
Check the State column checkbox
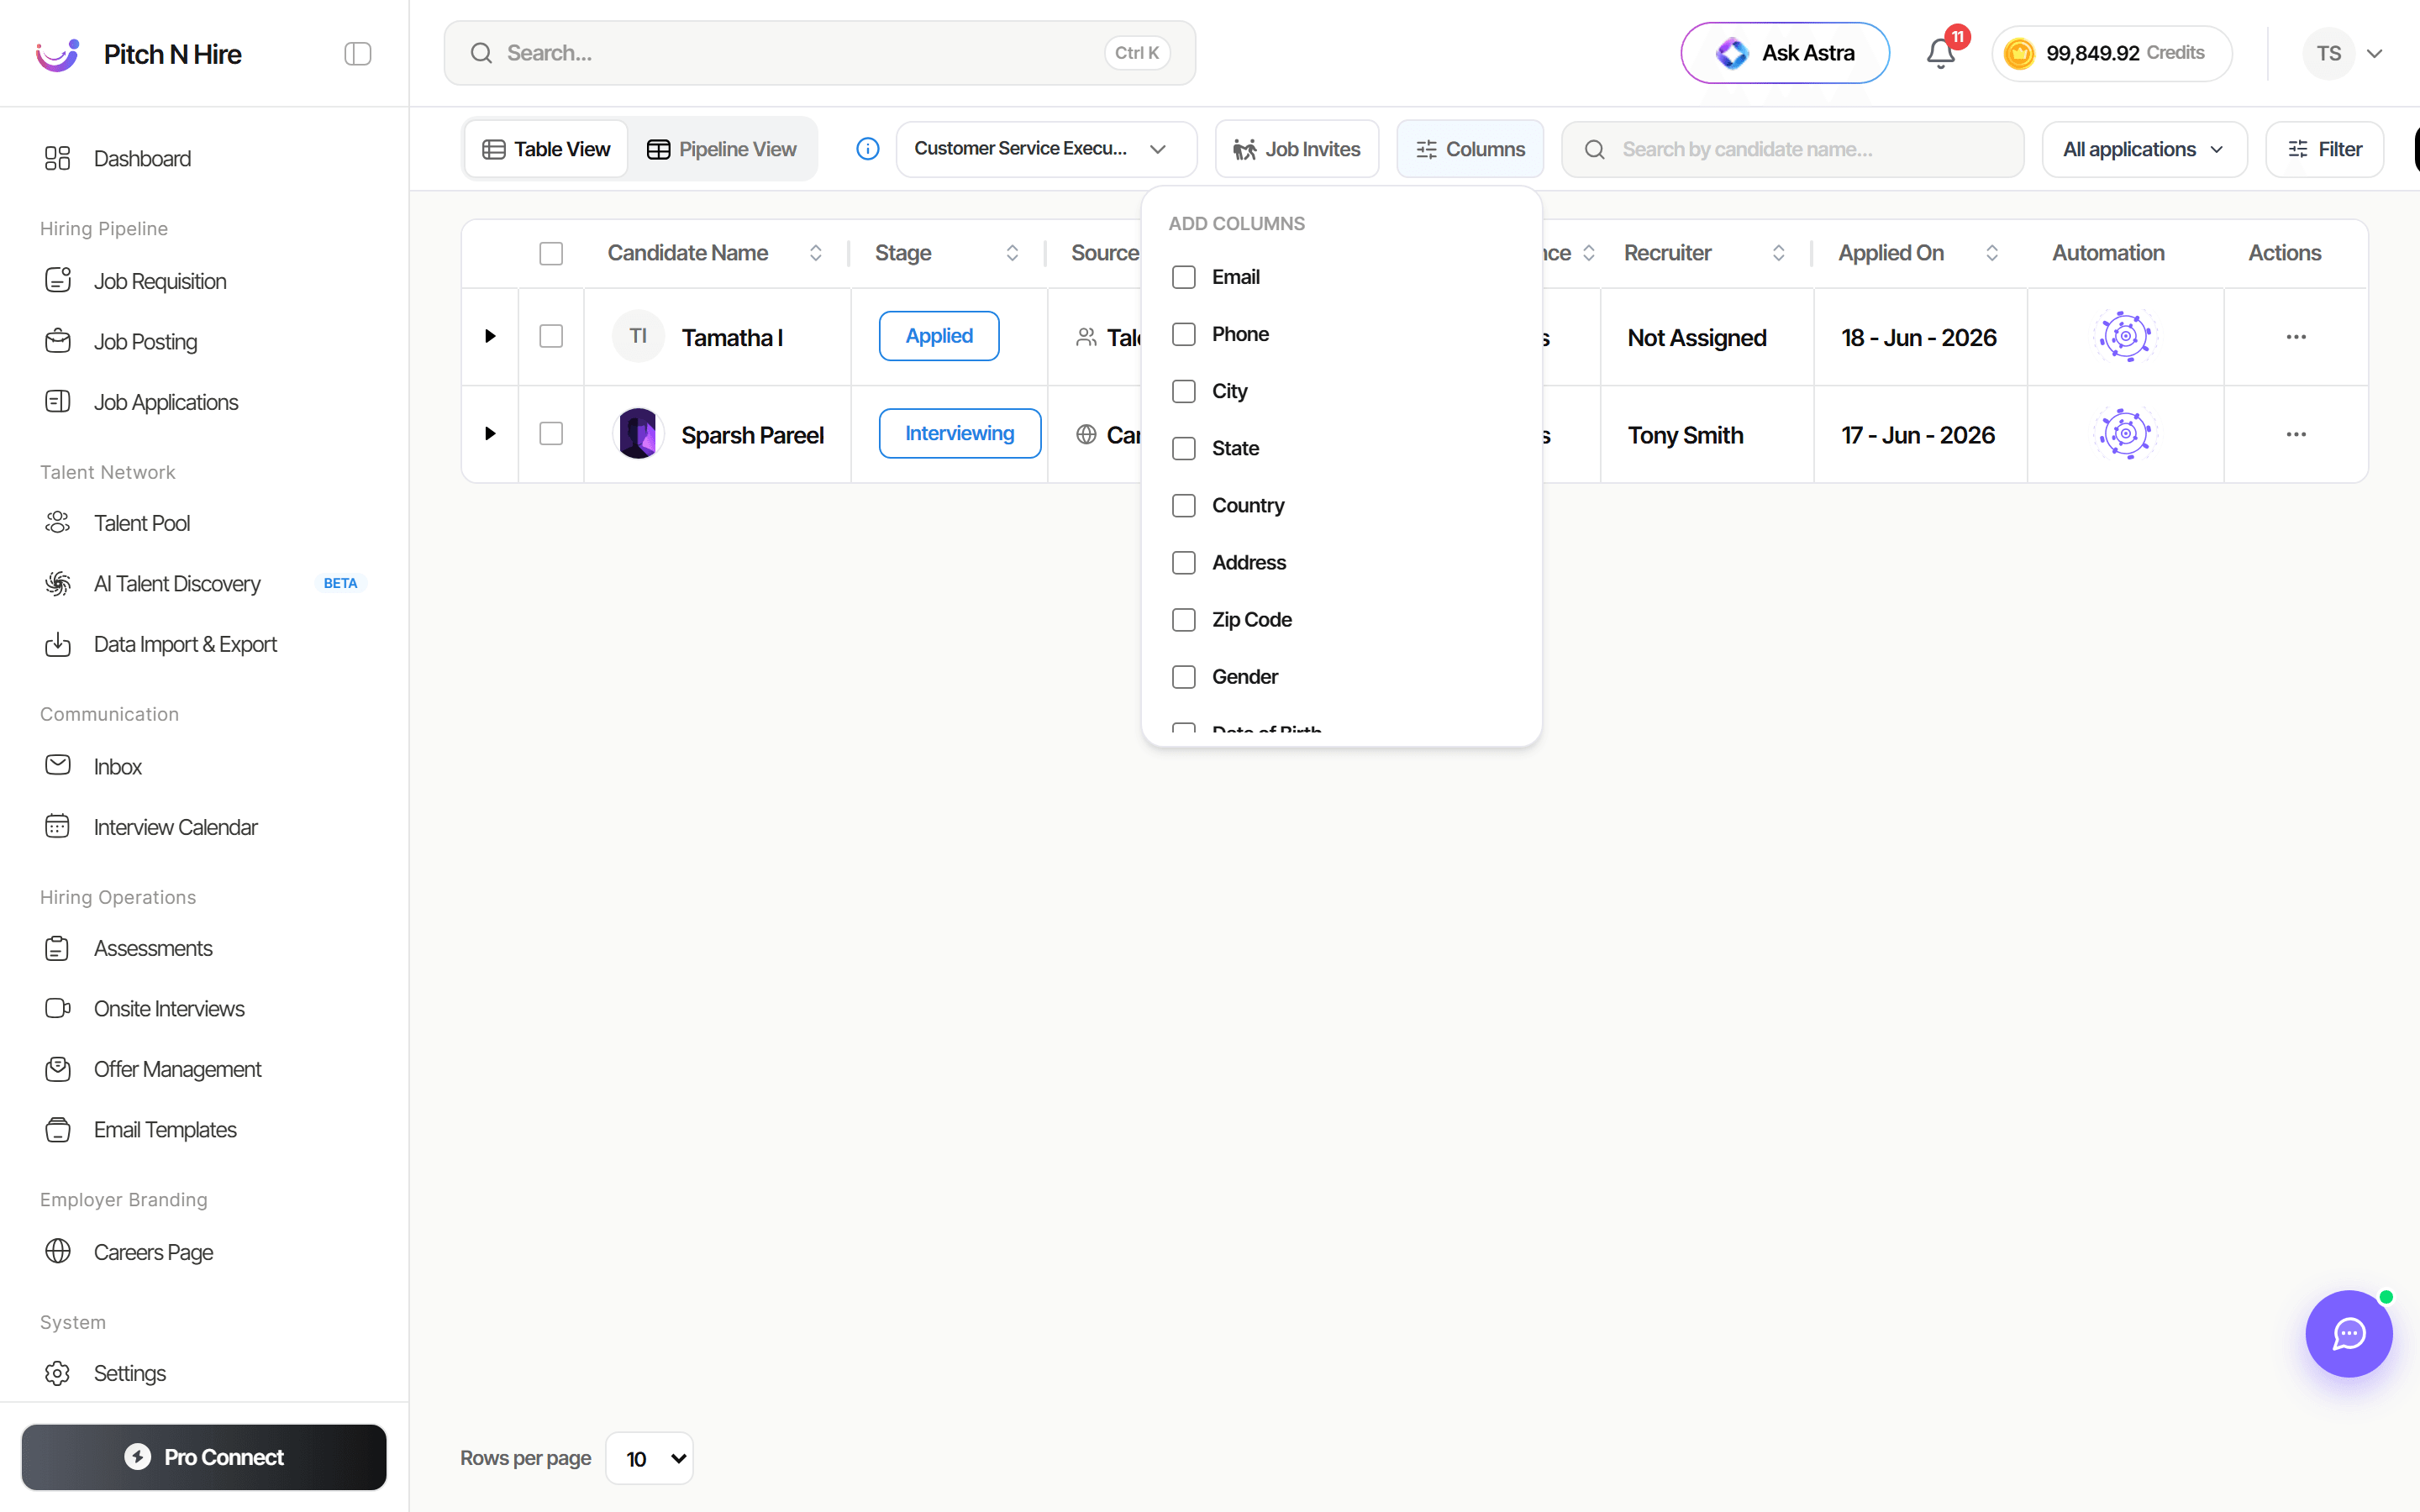pyautogui.click(x=1183, y=448)
